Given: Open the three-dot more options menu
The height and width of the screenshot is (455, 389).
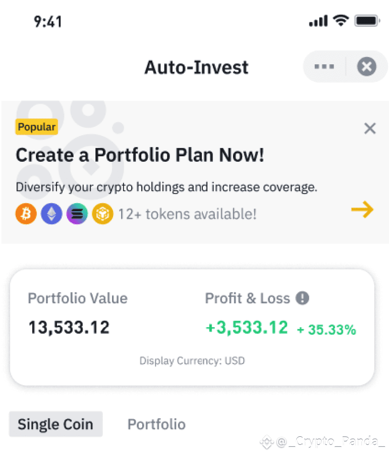Looking at the screenshot, I should point(324,67).
